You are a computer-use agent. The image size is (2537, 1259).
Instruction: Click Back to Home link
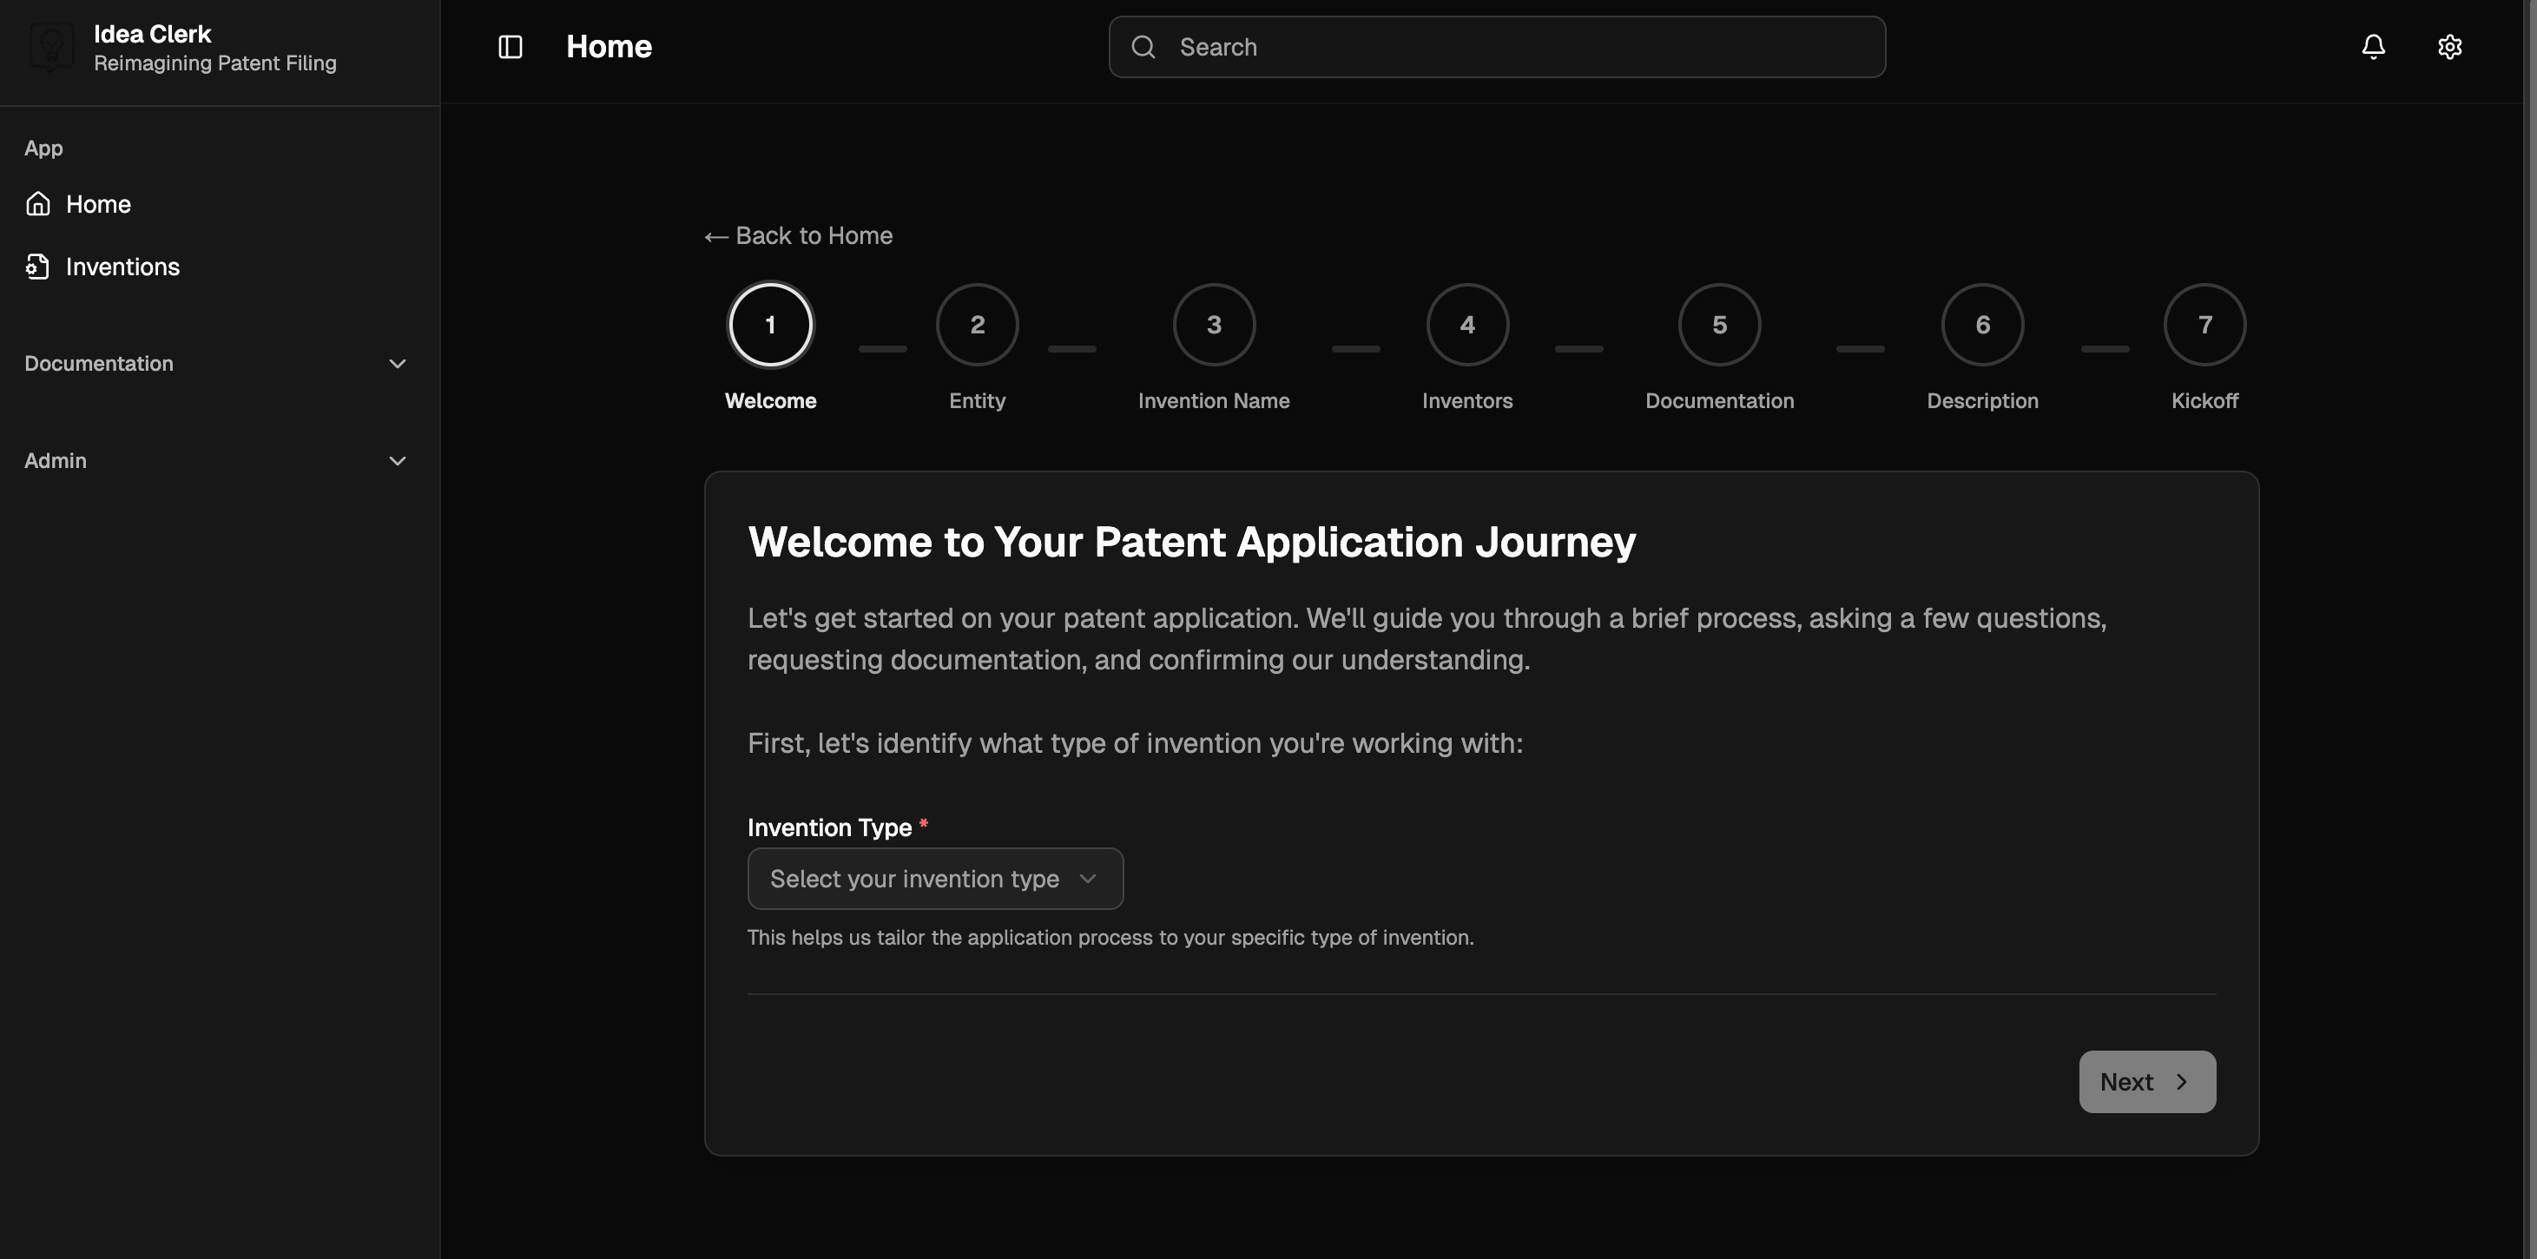pyautogui.click(x=798, y=235)
